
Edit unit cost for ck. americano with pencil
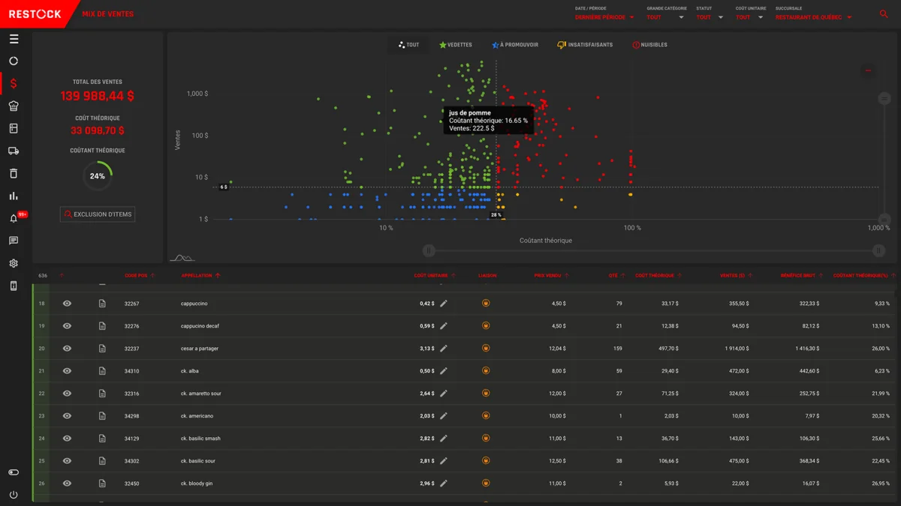click(x=444, y=416)
